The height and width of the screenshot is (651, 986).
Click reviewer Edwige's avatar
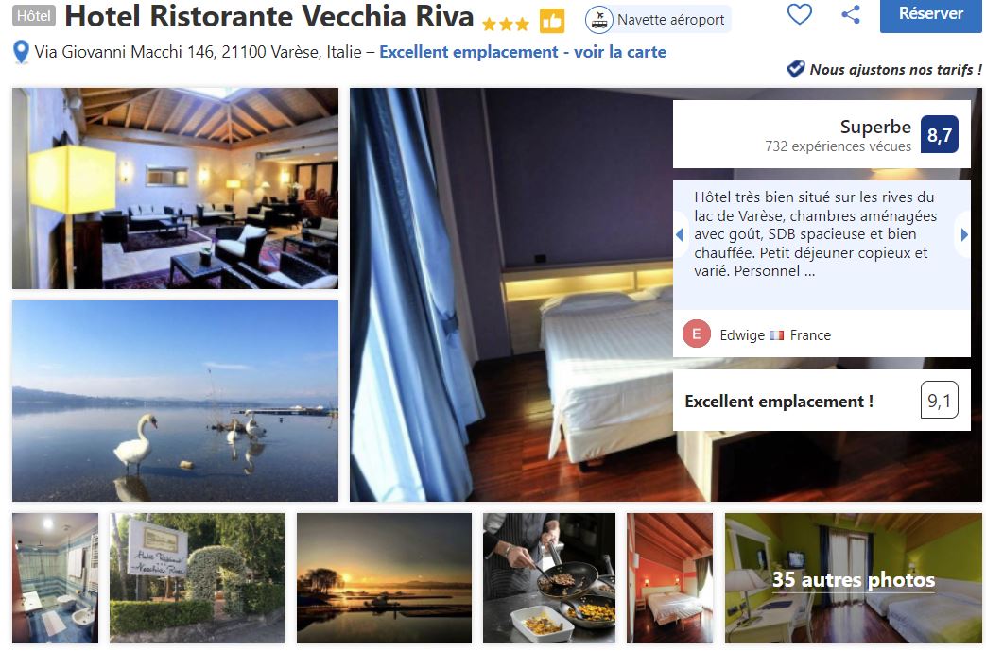click(x=696, y=334)
